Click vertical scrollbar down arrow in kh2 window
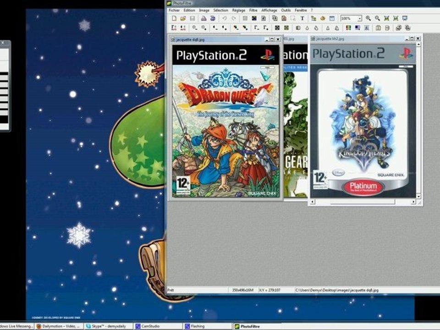 pyautogui.click(x=418, y=197)
